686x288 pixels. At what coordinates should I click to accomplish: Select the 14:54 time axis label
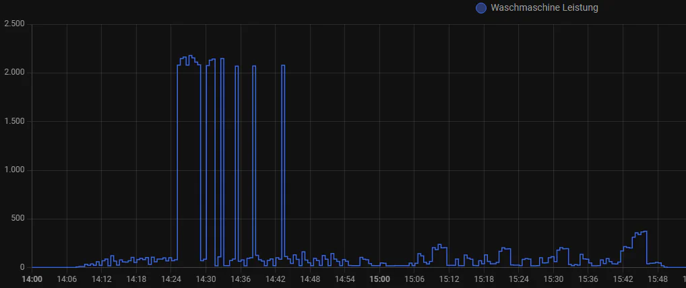[345, 279]
